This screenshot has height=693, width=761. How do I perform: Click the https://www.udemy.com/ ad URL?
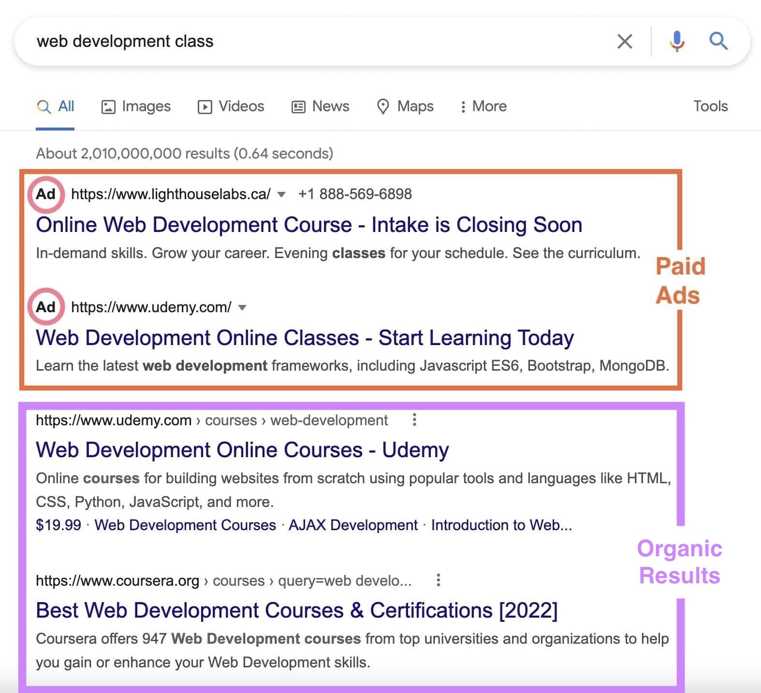(x=151, y=307)
